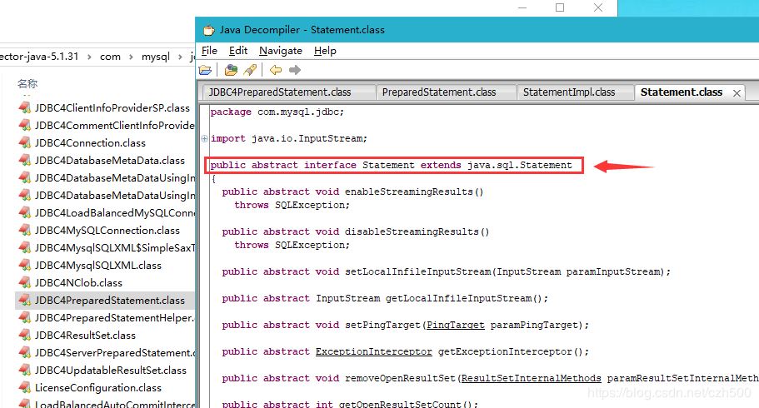The width and height of the screenshot is (759, 408).
Task: Click icon of JDBC4DatabaseMetaData.class
Action: 25,160
